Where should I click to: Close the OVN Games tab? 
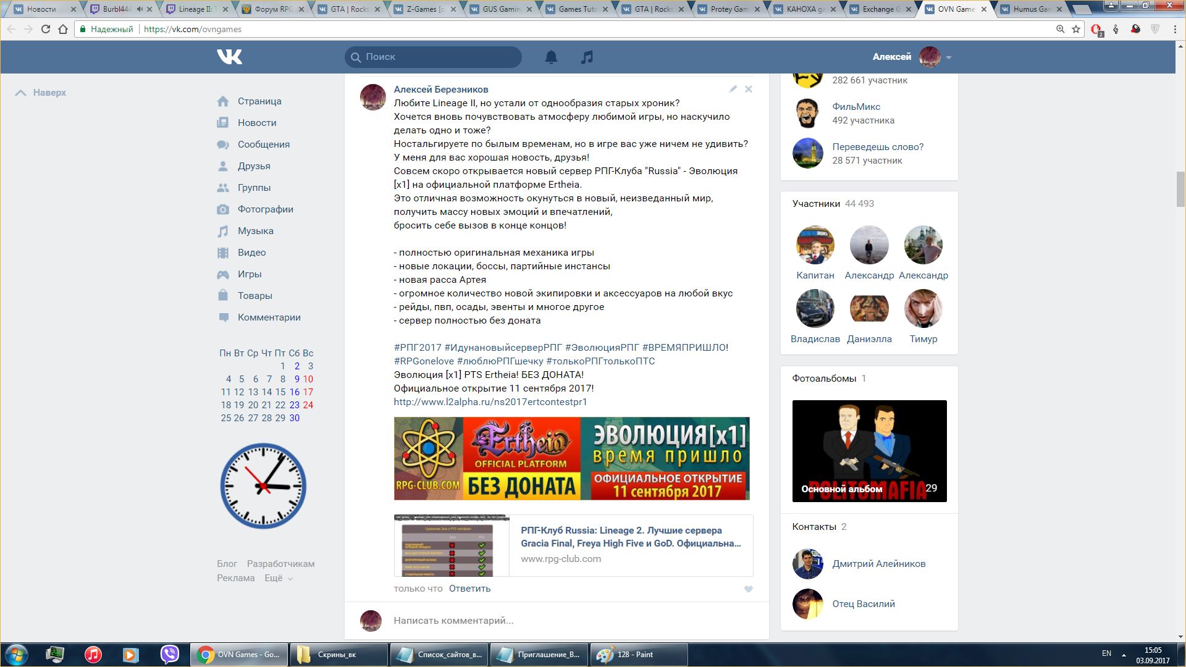tap(984, 9)
